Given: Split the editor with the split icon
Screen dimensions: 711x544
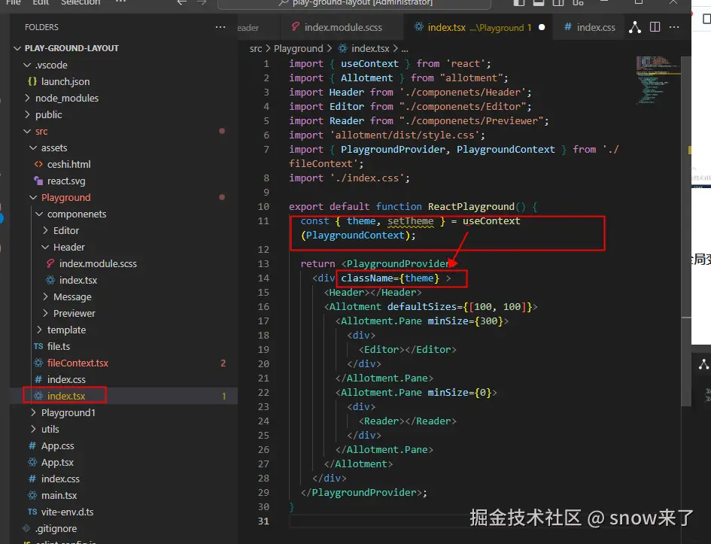Looking at the screenshot, I should coord(655,27).
